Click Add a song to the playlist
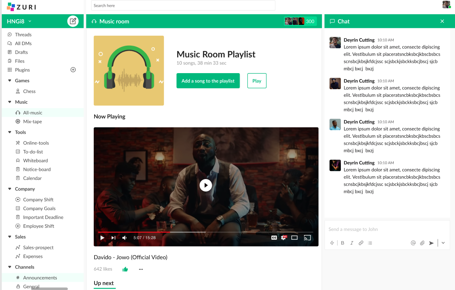455x290 pixels. [x=208, y=81]
